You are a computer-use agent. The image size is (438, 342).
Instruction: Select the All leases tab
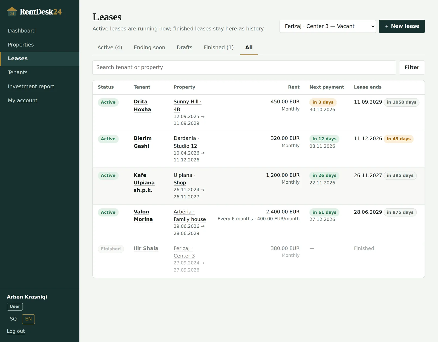pos(249,48)
